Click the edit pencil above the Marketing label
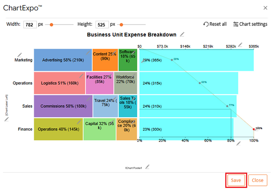 pyautogui.click(x=20, y=54)
